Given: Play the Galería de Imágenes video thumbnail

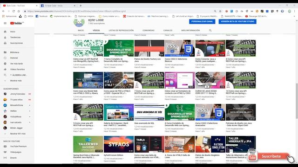Looking at the screenshot, I should 119,112.
